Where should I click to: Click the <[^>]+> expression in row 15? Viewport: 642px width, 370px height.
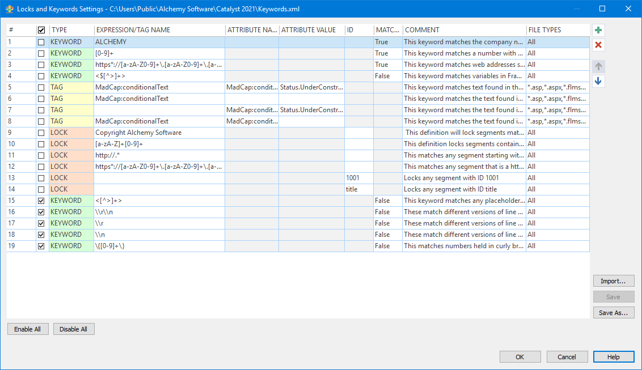[159, 201]
